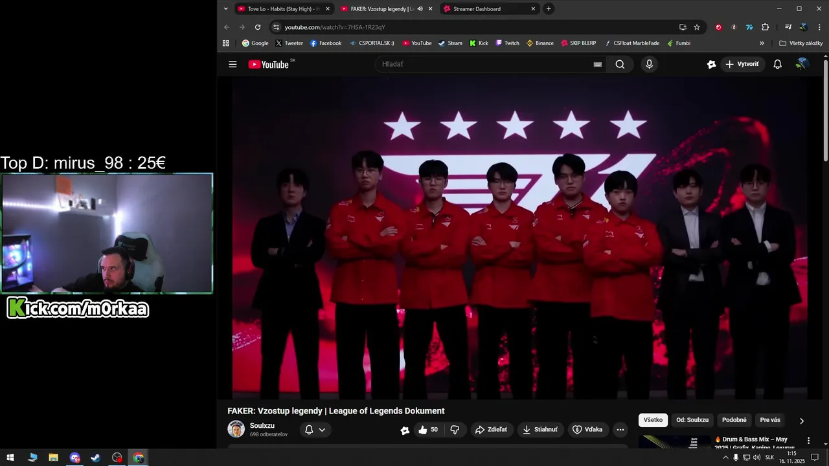Bookmark this page with the star icon
829x466 pixels.
click(697, 27)
